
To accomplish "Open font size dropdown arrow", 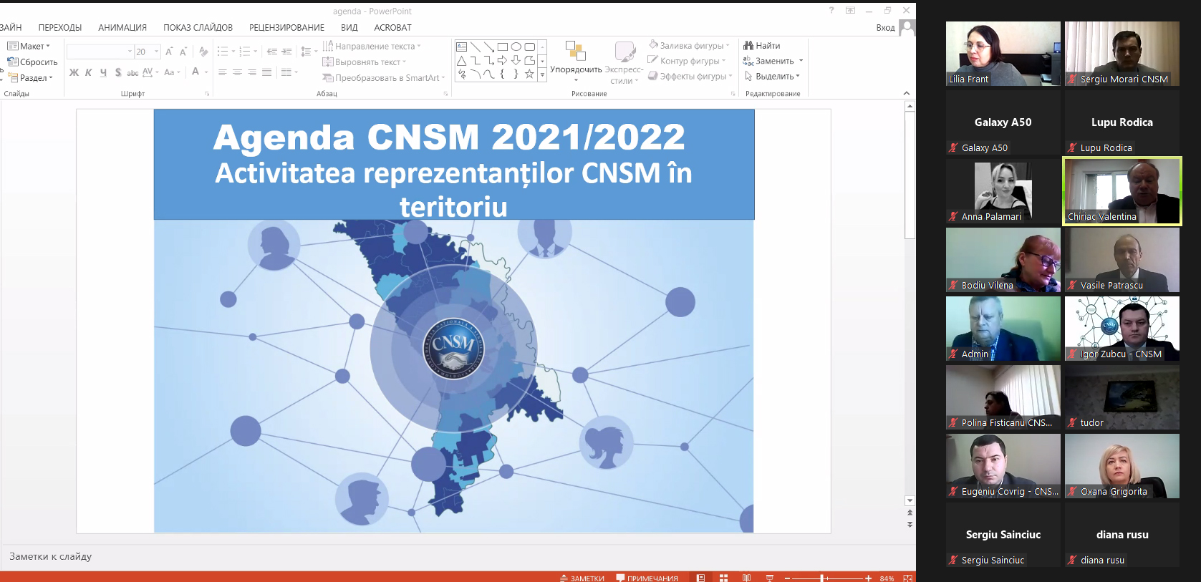I will click(x=157, y=52).
